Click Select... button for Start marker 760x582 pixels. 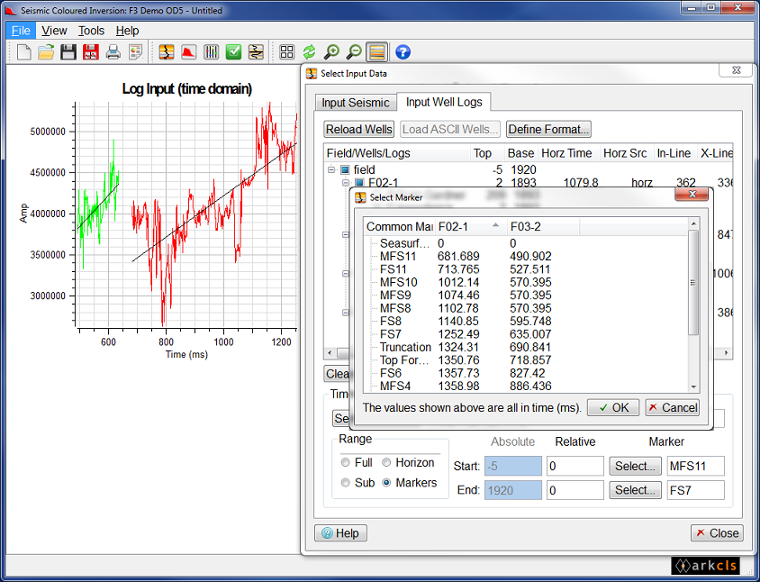[x=635, y=466]
